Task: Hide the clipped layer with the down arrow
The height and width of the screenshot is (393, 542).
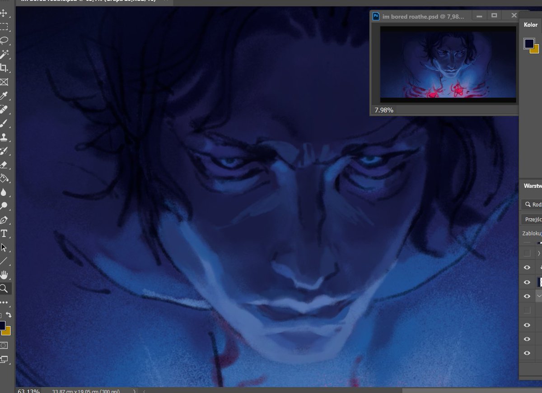Action: click(527, 268)
